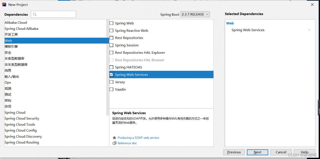Remove Spring Web Services from selected dependencies
The height and width of the screenshot is (159, 320).
click(309, 30)
